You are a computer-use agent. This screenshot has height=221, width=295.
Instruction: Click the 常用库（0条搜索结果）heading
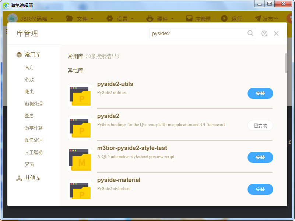pyautogui.click(x=94, y=56)
